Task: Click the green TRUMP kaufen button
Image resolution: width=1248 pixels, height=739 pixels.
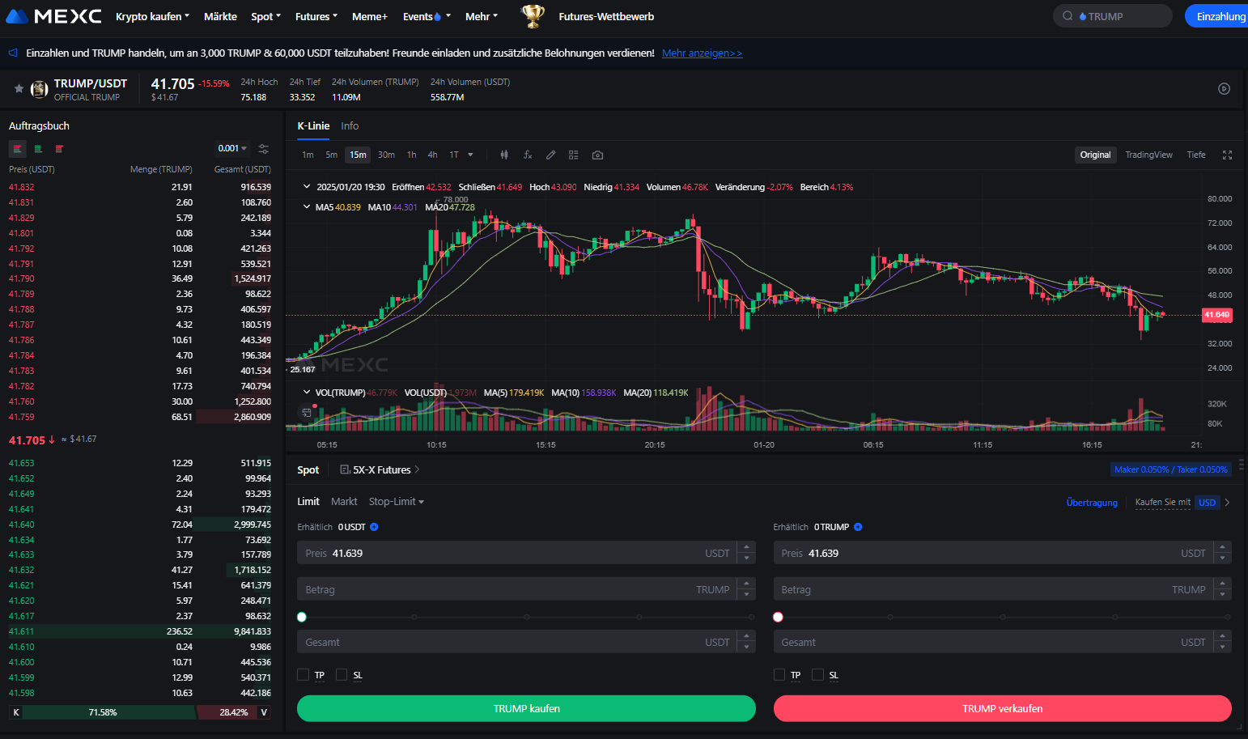Action: [526, 708]
